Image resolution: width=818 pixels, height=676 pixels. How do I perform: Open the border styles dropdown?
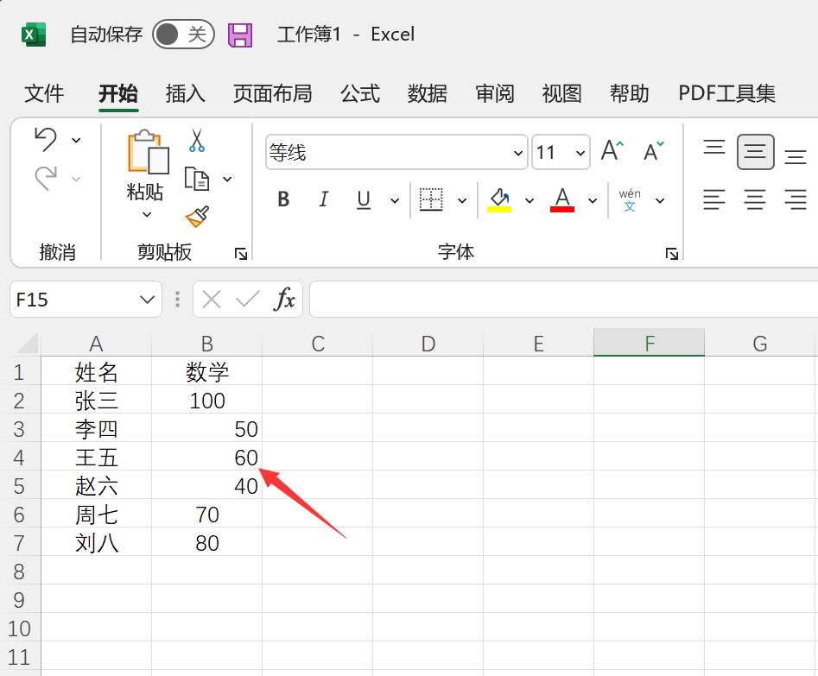pos(461,199)
